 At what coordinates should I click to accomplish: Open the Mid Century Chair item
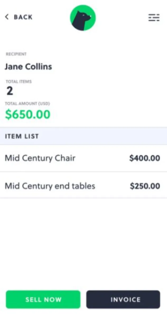[40, 158]
